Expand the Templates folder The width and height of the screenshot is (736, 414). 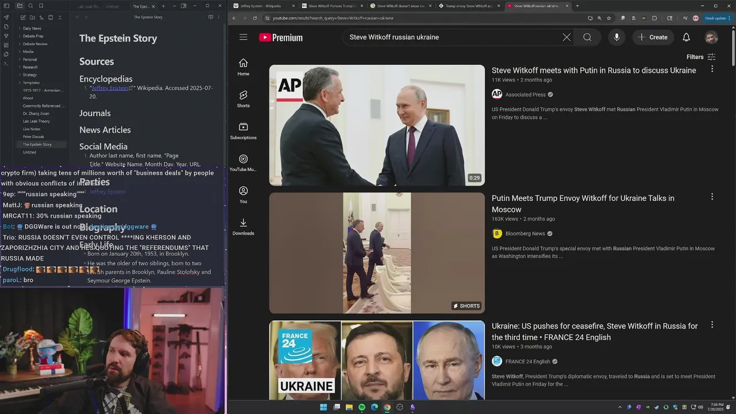[x=31, y=83]
